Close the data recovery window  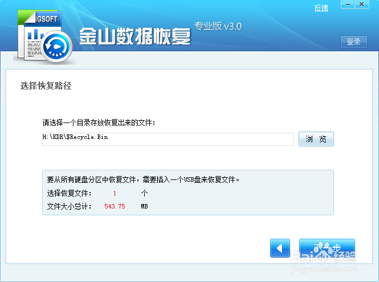(362, 5)
